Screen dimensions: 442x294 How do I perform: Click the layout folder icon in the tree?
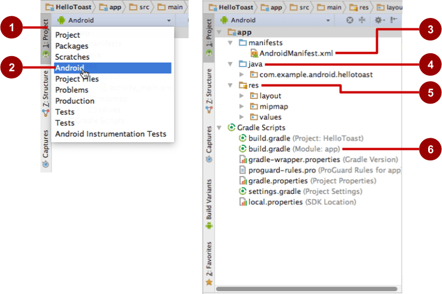coord(254,96)
